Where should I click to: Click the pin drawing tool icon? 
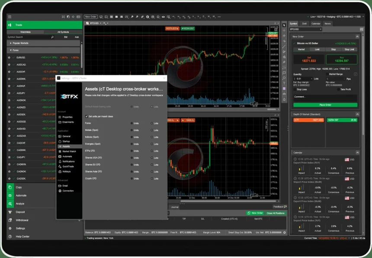284,62
